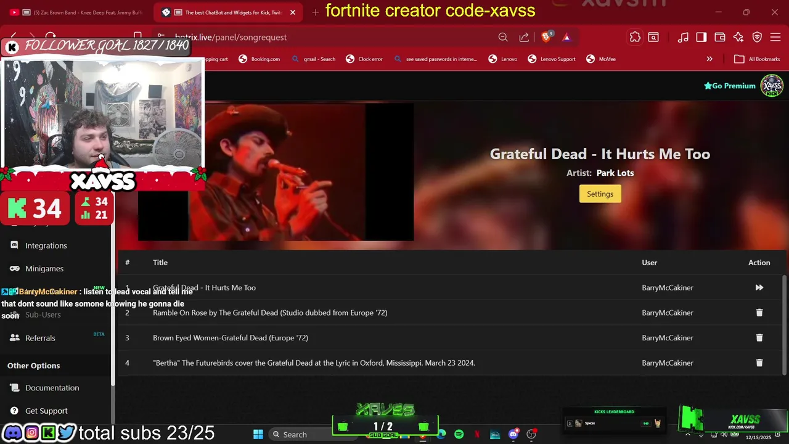Viewport: 789px width, 444px height.
Task: Click the Brown Eyed Women song title
Action: (231, 338)
